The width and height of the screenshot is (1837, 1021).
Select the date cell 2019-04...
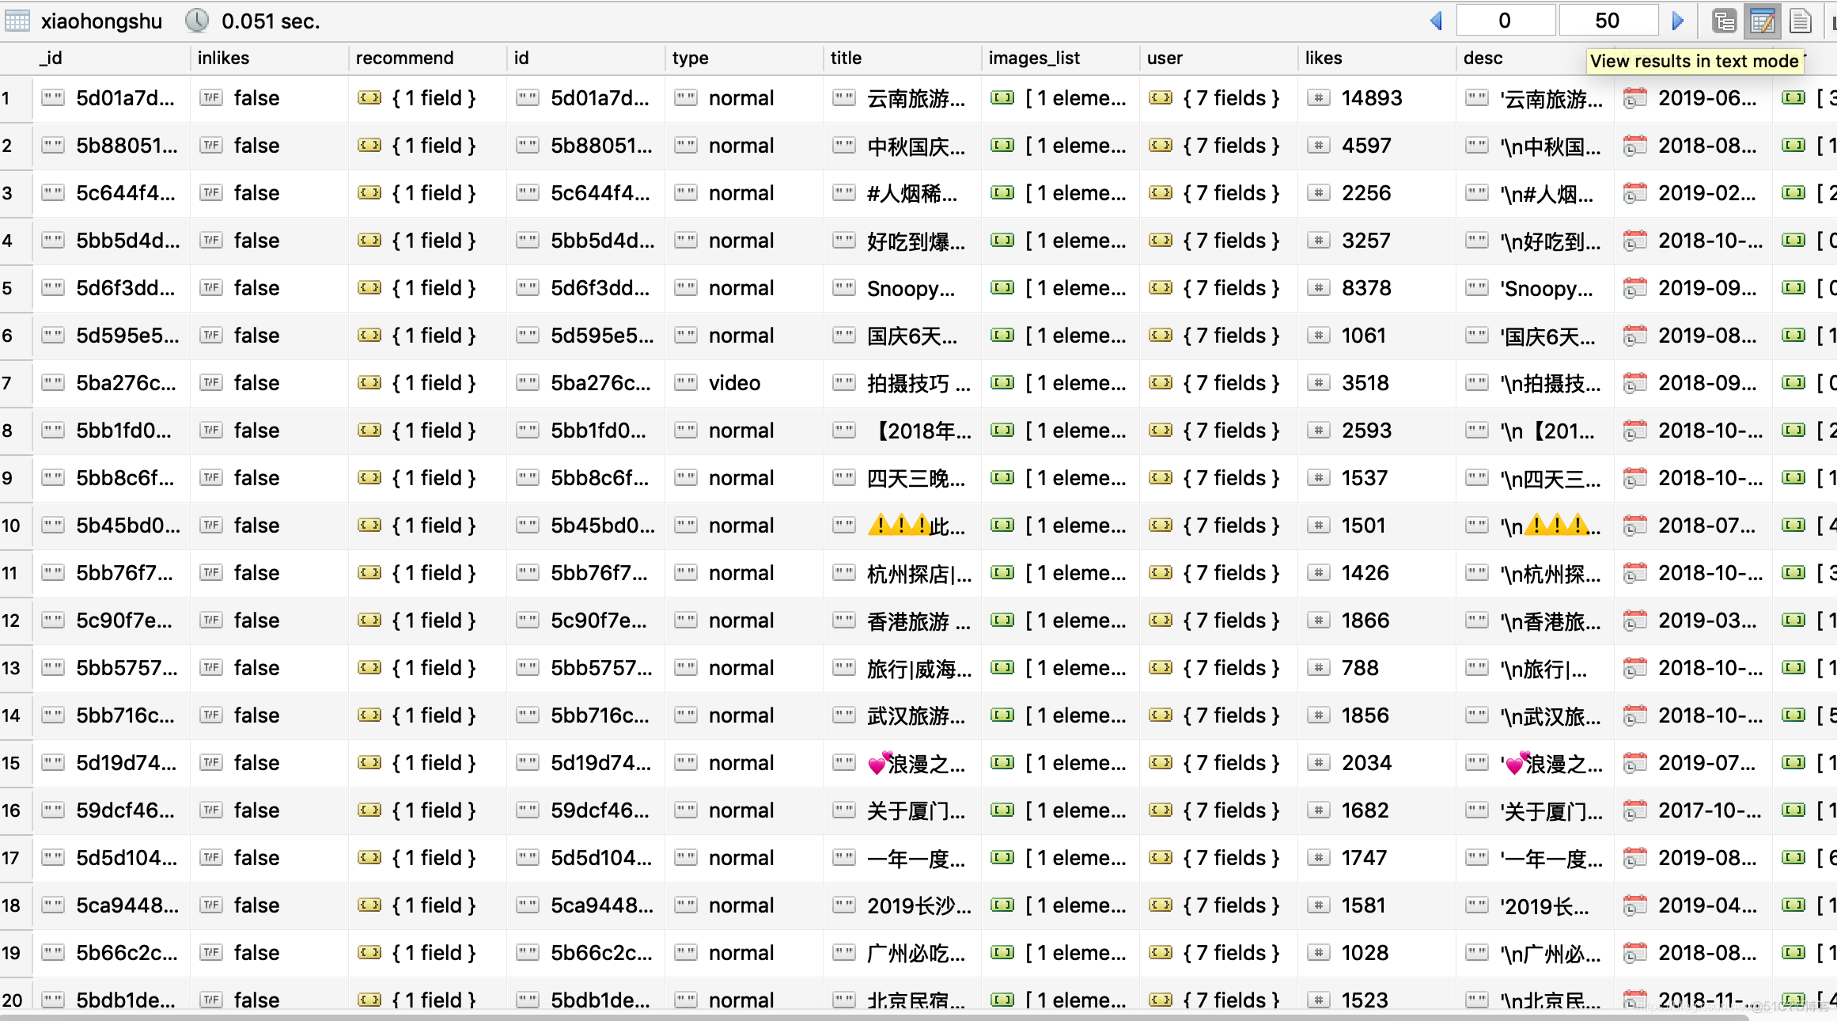1693,905
